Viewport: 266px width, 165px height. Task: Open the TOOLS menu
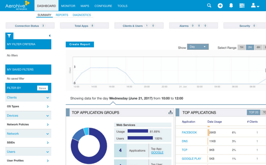coord(122,6)
